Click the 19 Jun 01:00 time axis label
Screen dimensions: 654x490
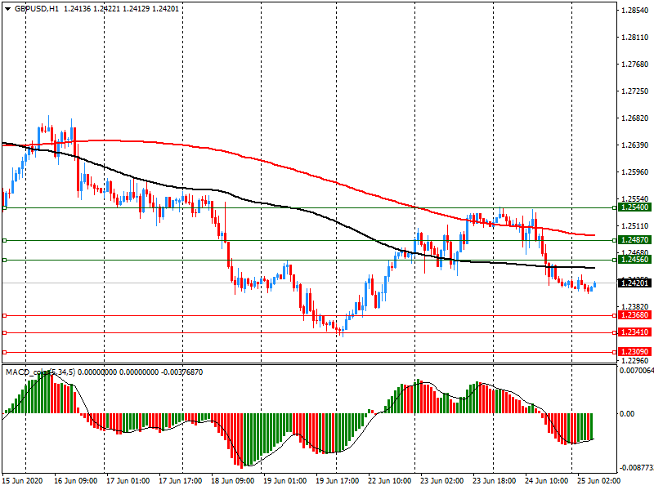285,481
